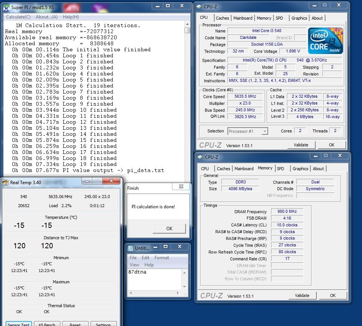Expand the Processor #1 selection dropdown

click(265, 131)
